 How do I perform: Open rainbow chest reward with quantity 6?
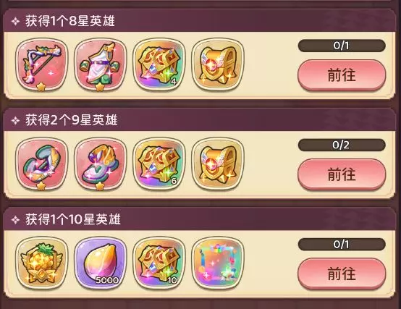tap(159, 164)
